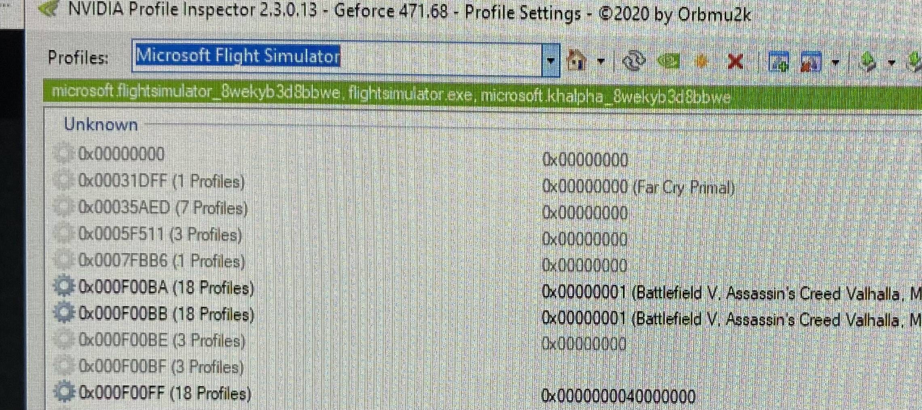Delete the current profile (red X)
The image size is (922, 410).
(735, 61)
